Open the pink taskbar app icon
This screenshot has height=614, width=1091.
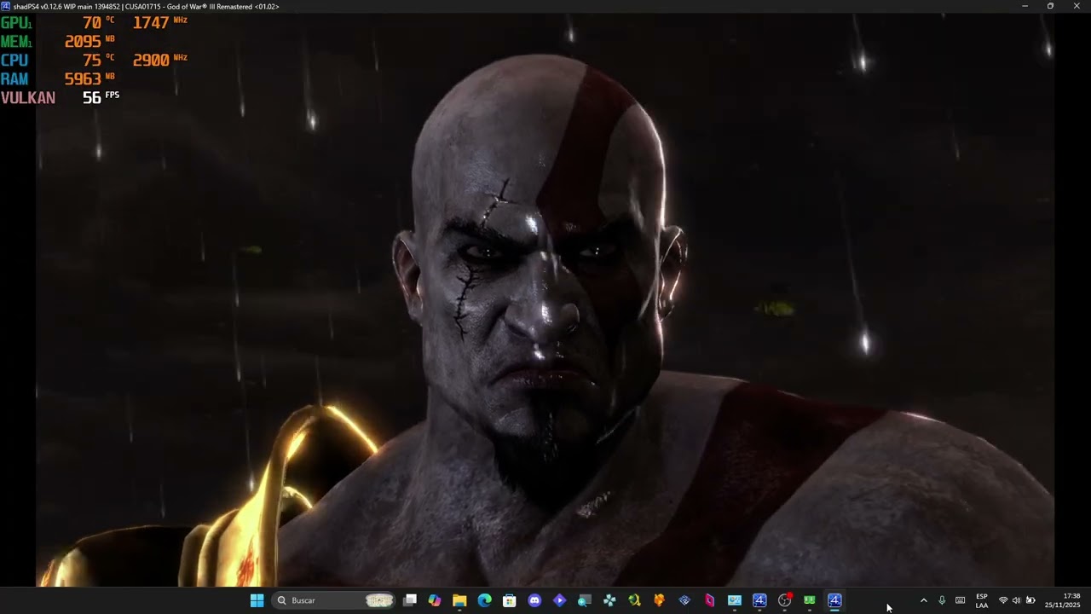[x=709, y=600]
